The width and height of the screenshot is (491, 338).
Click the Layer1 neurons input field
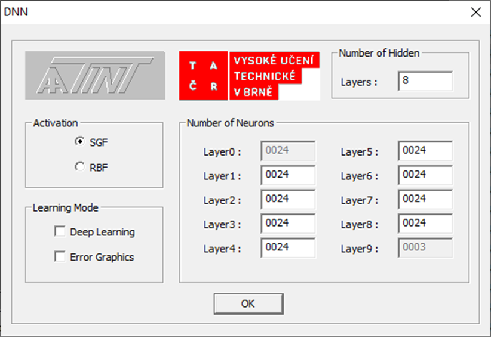pos(288,175)
